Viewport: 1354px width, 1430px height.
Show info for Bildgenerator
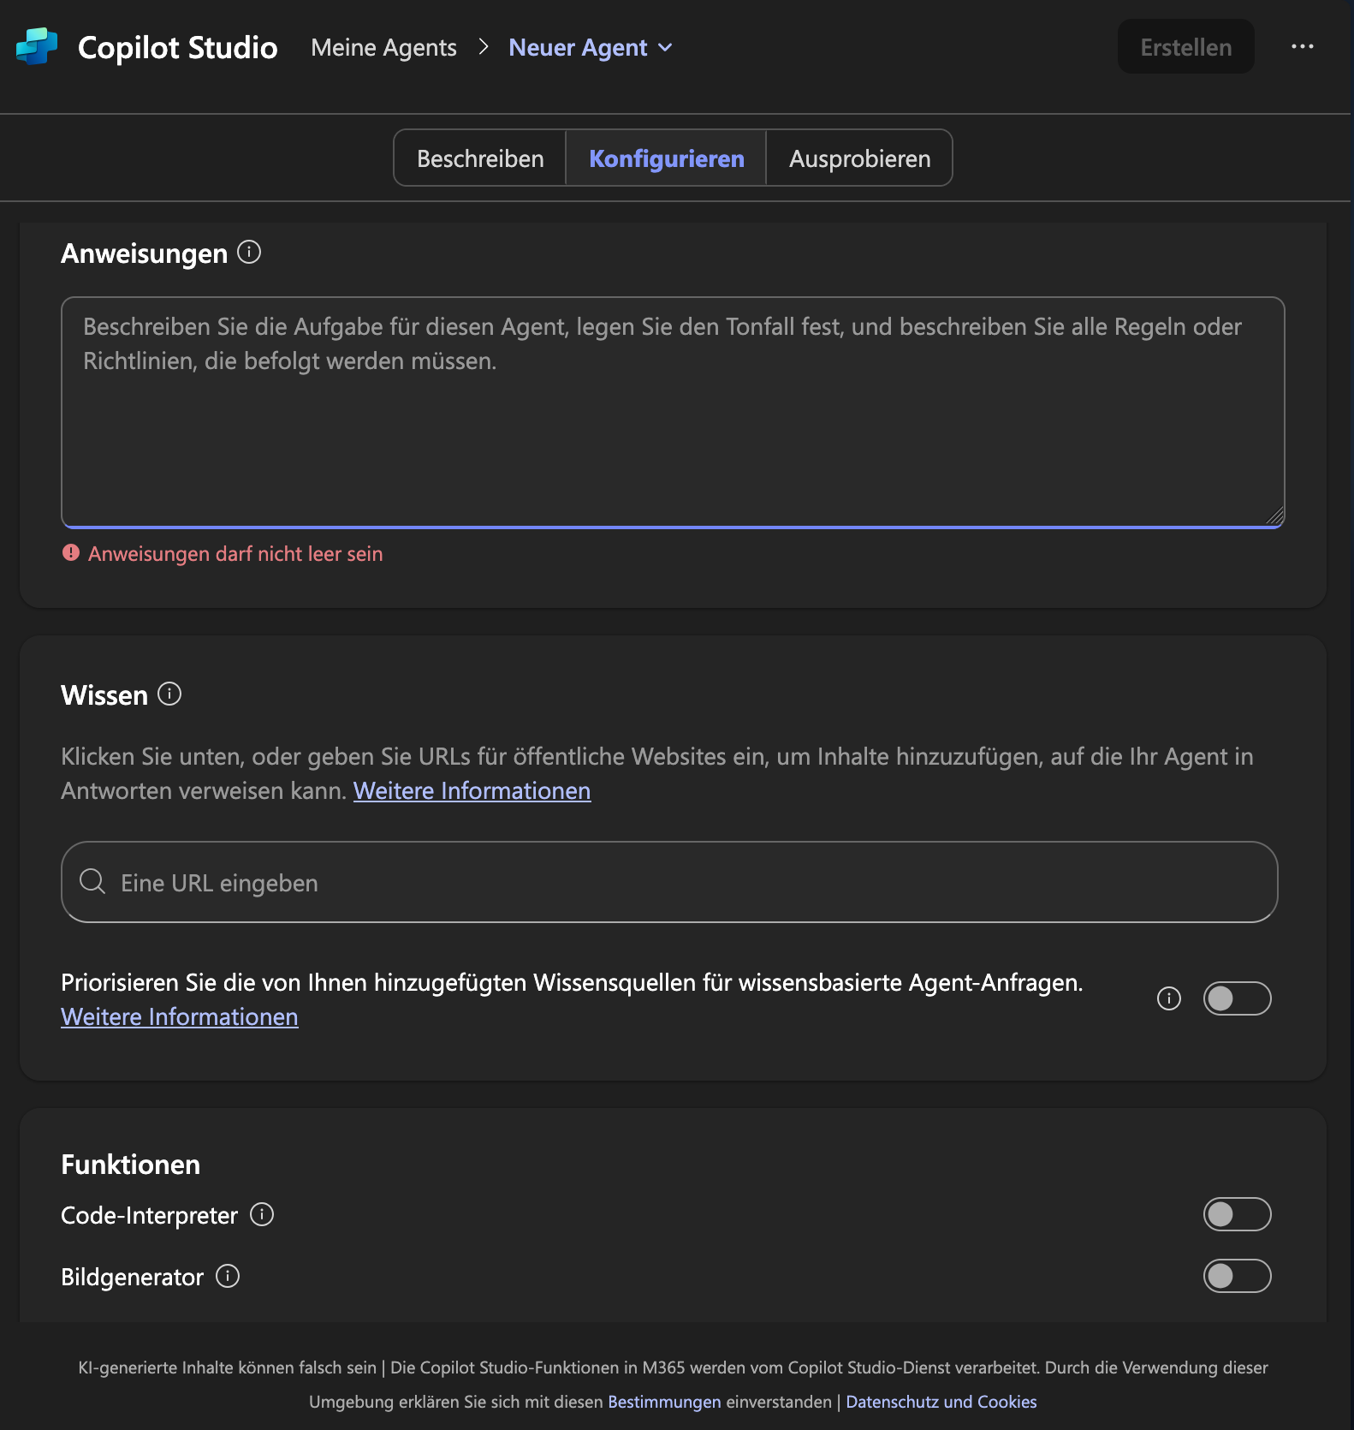pos(228,1277)
